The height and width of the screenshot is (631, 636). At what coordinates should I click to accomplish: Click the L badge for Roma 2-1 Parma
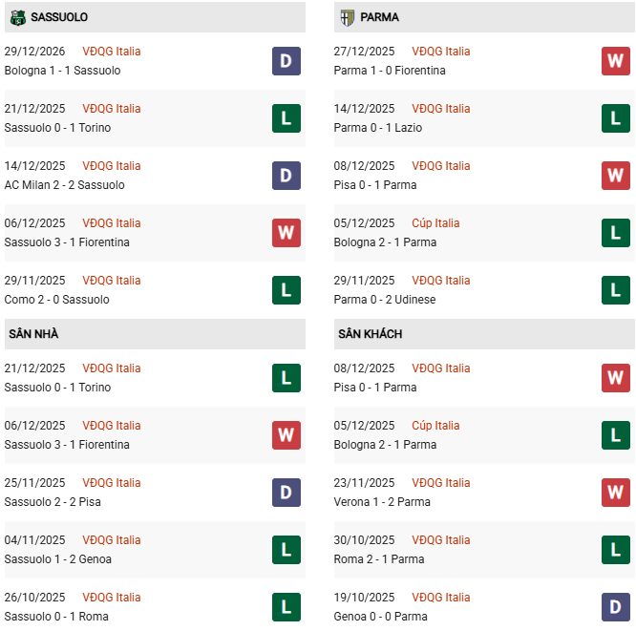(x=616, y=550)
